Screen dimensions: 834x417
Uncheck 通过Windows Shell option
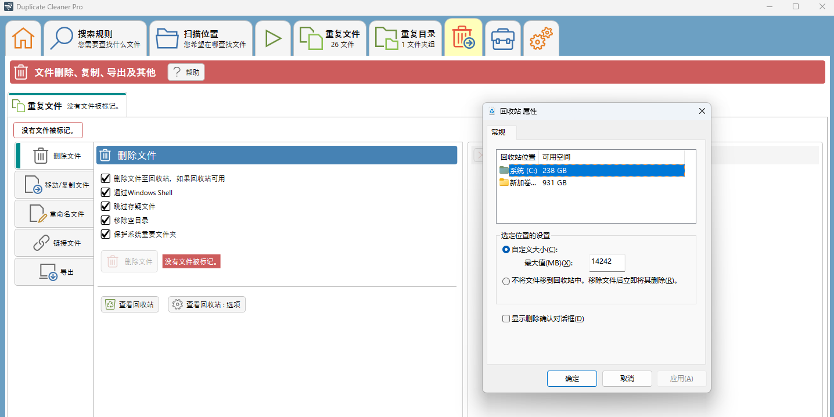click(x=105, y=193)
